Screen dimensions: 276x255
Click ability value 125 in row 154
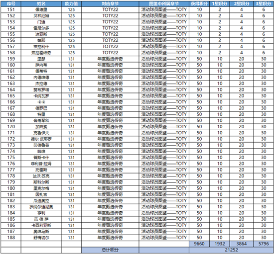[71, 28]
